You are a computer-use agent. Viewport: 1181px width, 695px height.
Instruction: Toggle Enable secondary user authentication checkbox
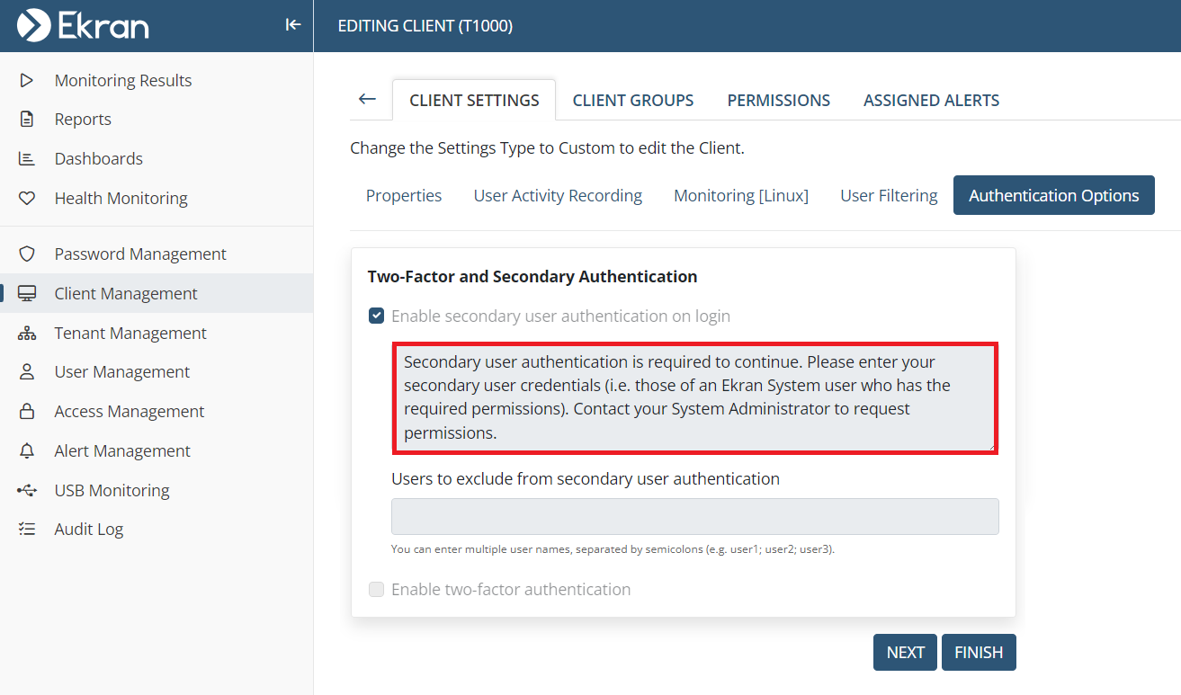pyautogui.click(x=377, y=316)
